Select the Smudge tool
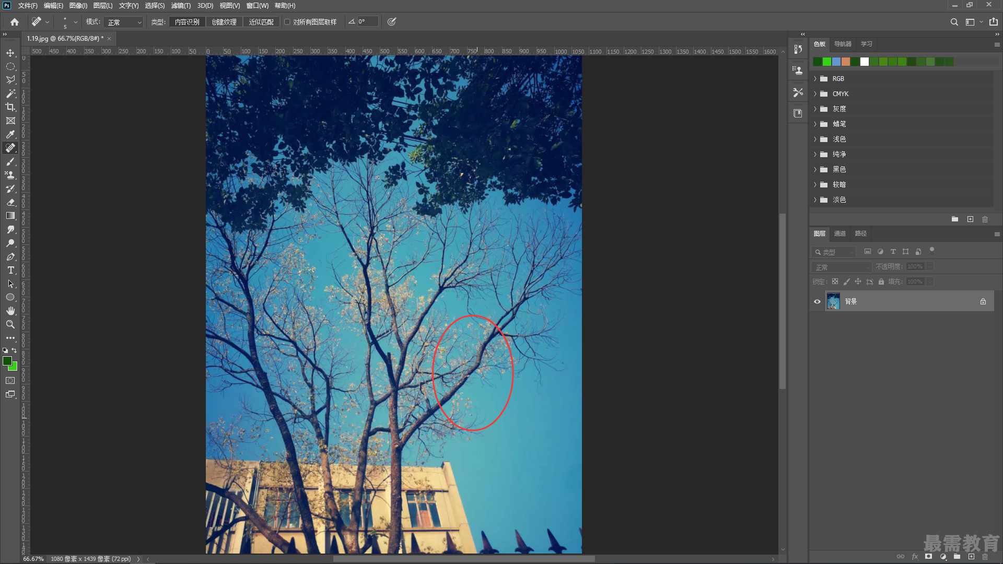Image resolution: width=1003 pixels, height=564 pixels. pos(10,229)
